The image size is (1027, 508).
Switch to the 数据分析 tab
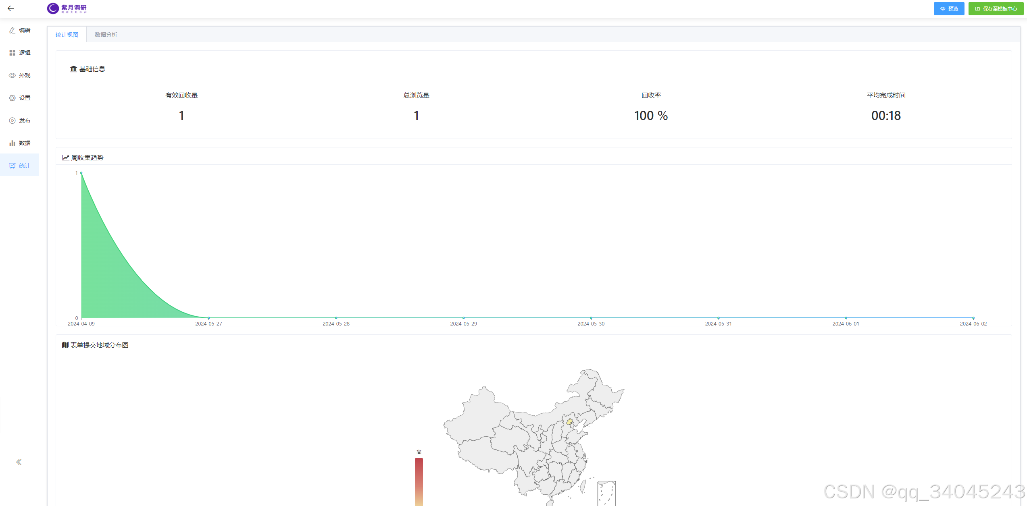coord(106,35)
